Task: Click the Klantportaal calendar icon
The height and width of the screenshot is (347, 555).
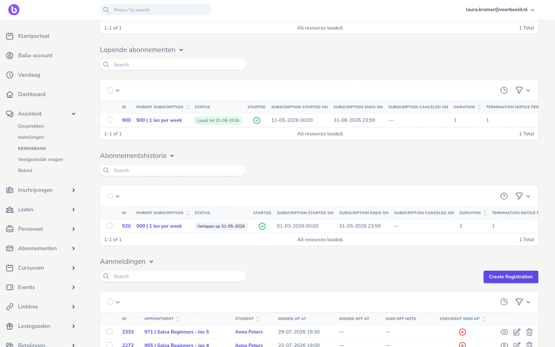Action: tap(10, 36)
